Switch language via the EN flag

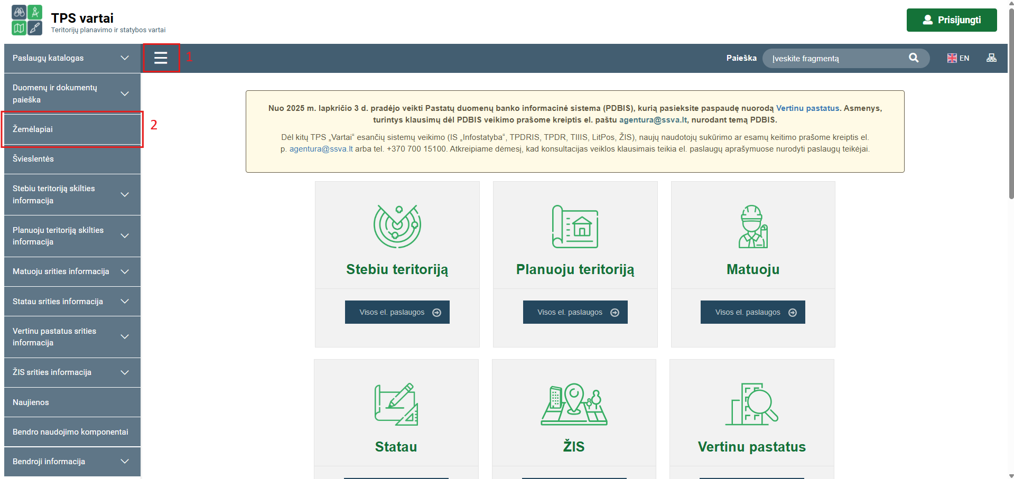958,58
